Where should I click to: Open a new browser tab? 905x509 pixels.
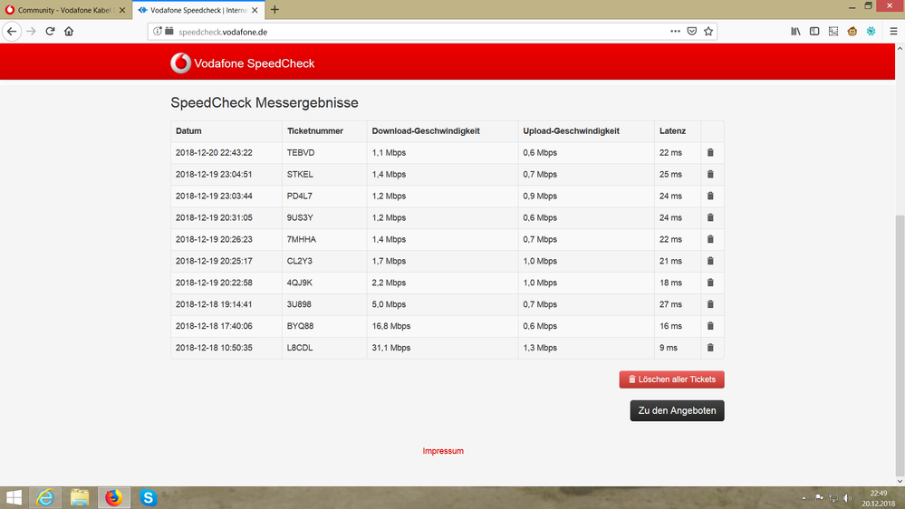tap(274, 9)
